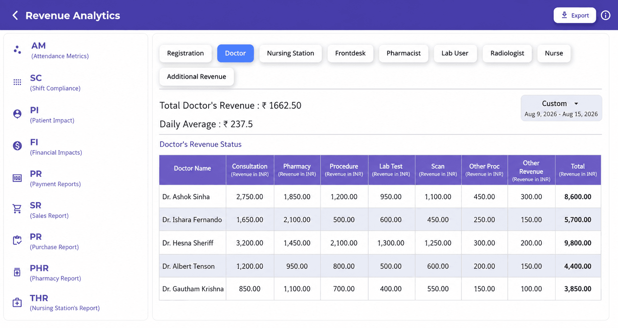Go back using the arrow beside Revenue Analytics

15,15
